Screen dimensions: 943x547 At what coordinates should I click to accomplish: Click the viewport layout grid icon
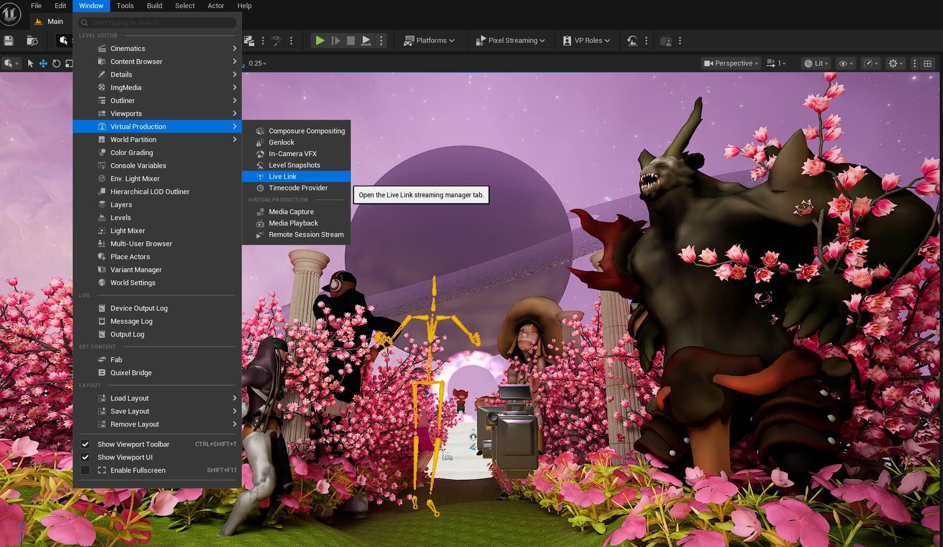pos(928,63)
